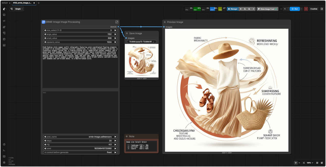
Task: Collapse the Save Image node via its dot
Action: coord(127,33)
